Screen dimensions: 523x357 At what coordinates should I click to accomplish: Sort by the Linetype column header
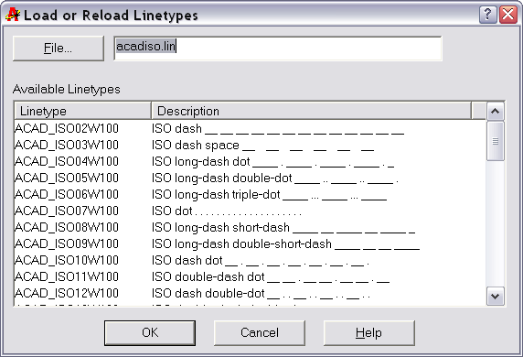click(82, 111)
